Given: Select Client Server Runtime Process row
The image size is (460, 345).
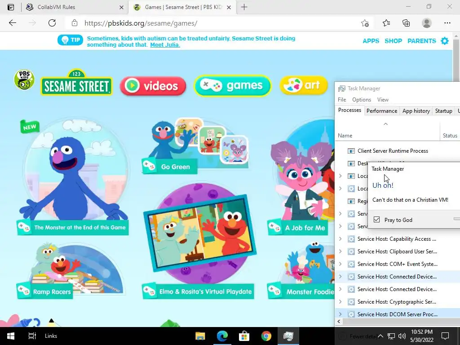Looking at the screenshot, I should coord(398,151).
